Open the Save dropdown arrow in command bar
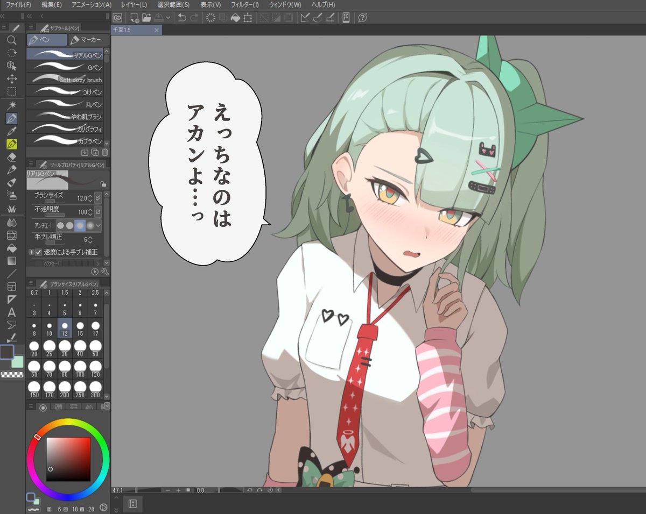Screen dimensions: 646x514 168,17
